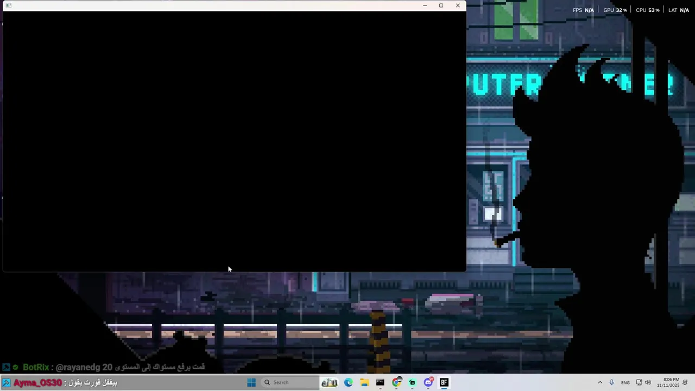Click the FPS N/A overlay reading
This screenshot has width=695, height=391.
point(583,10)
